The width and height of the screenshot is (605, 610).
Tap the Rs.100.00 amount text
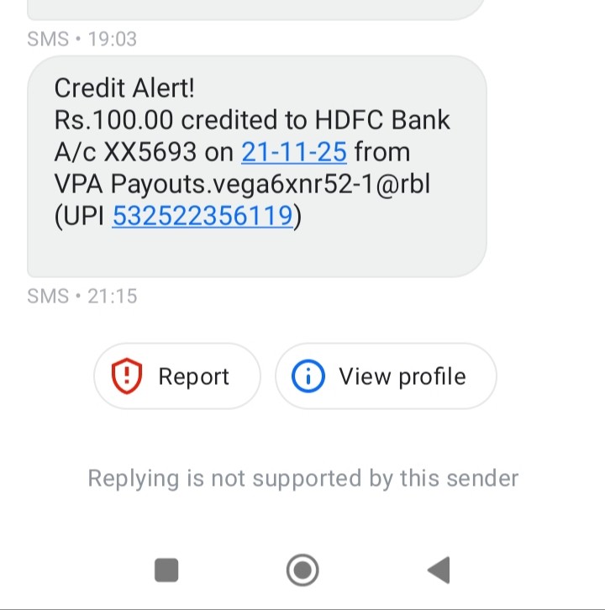click(114, 120)
